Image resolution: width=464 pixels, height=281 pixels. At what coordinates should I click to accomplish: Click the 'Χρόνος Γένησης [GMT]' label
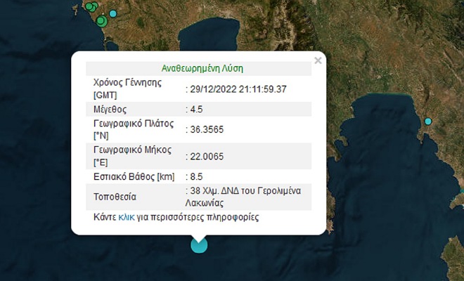(127, 89)
